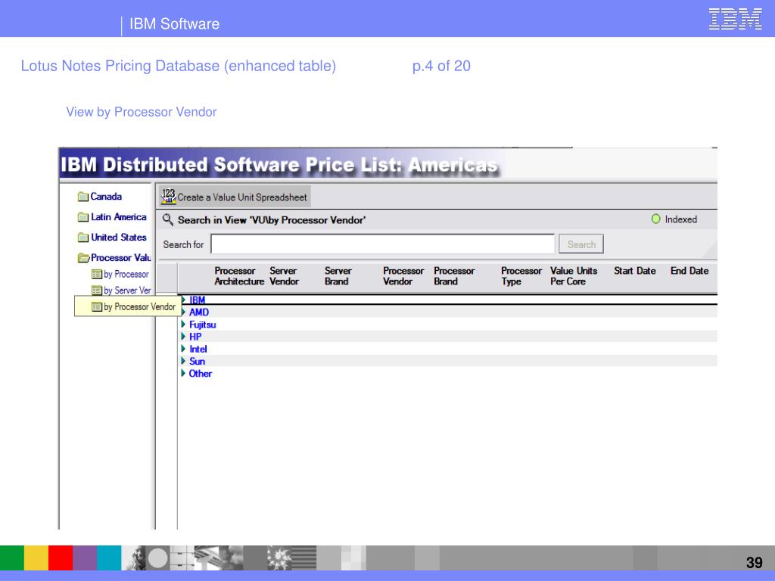
Task: Click the view icon beside 'by Processor'
Action: point(97,274)
